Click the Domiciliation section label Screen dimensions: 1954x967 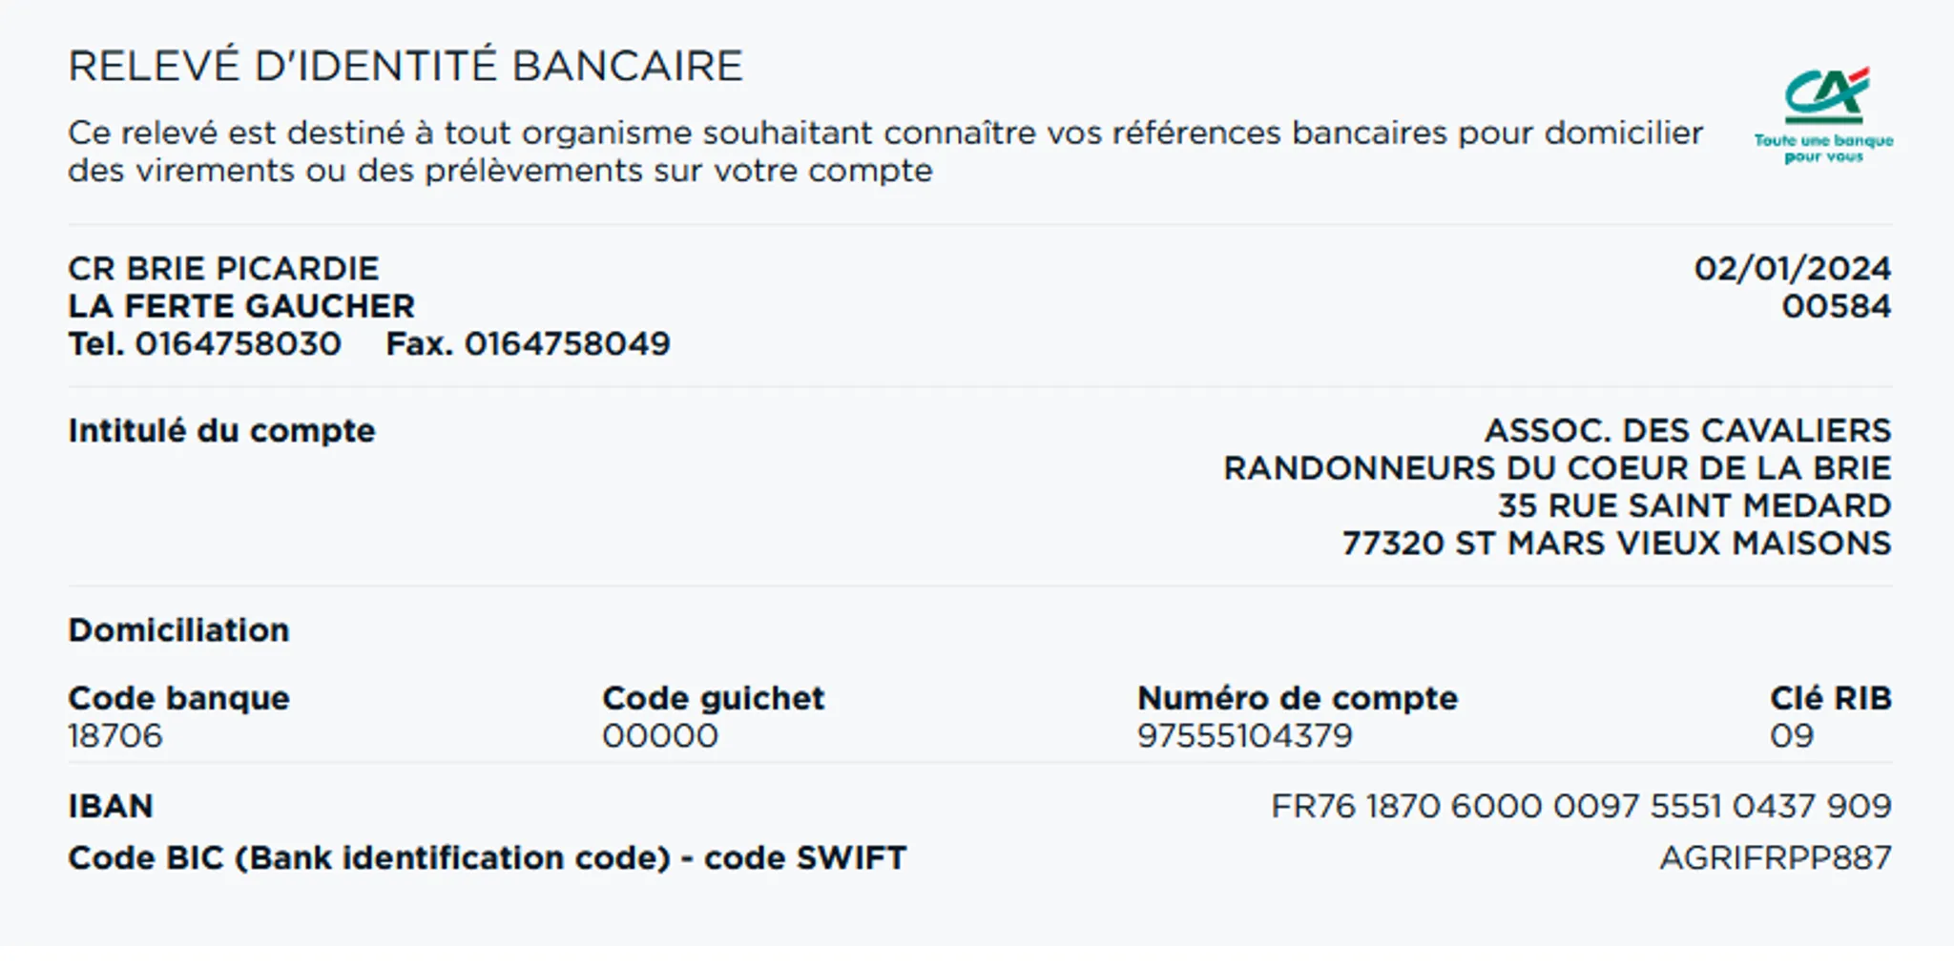click(x=178, y=630)
